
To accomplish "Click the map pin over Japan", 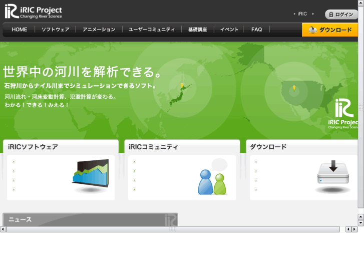I will pos(182,86).
